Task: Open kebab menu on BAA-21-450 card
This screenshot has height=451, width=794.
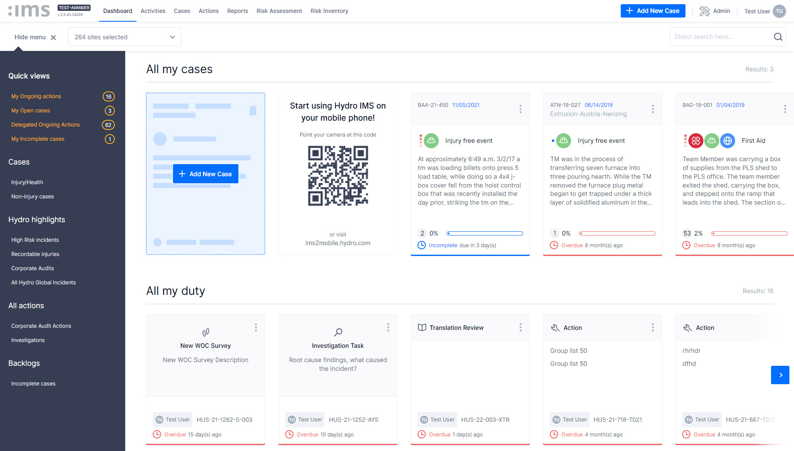Action: [x=520, y=109]
